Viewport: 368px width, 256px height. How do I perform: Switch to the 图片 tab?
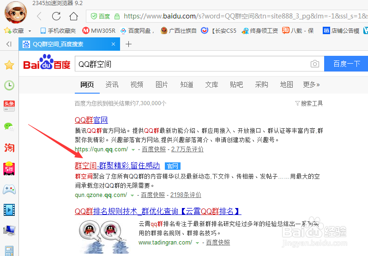[x=162, y=84]
